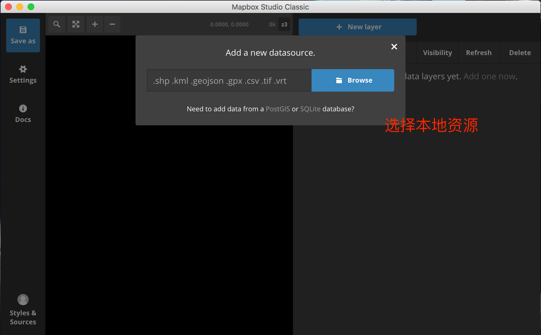The image size is (541, 335).
Task: Switch to the Visibility tab
Action: [x=437, y=52]
